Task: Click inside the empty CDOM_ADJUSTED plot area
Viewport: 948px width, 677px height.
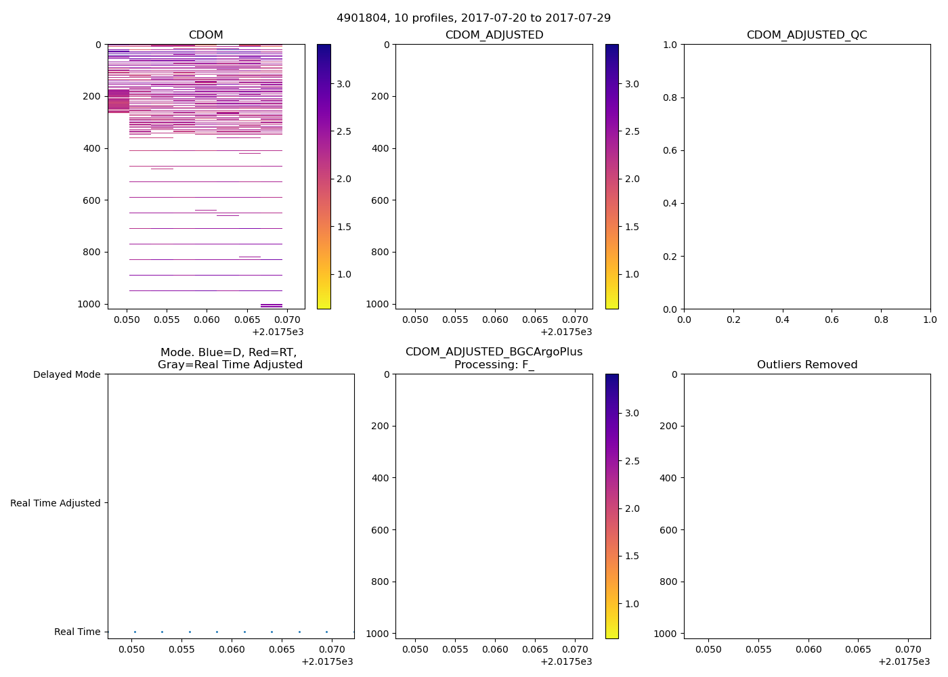Action: pos(494,176)
